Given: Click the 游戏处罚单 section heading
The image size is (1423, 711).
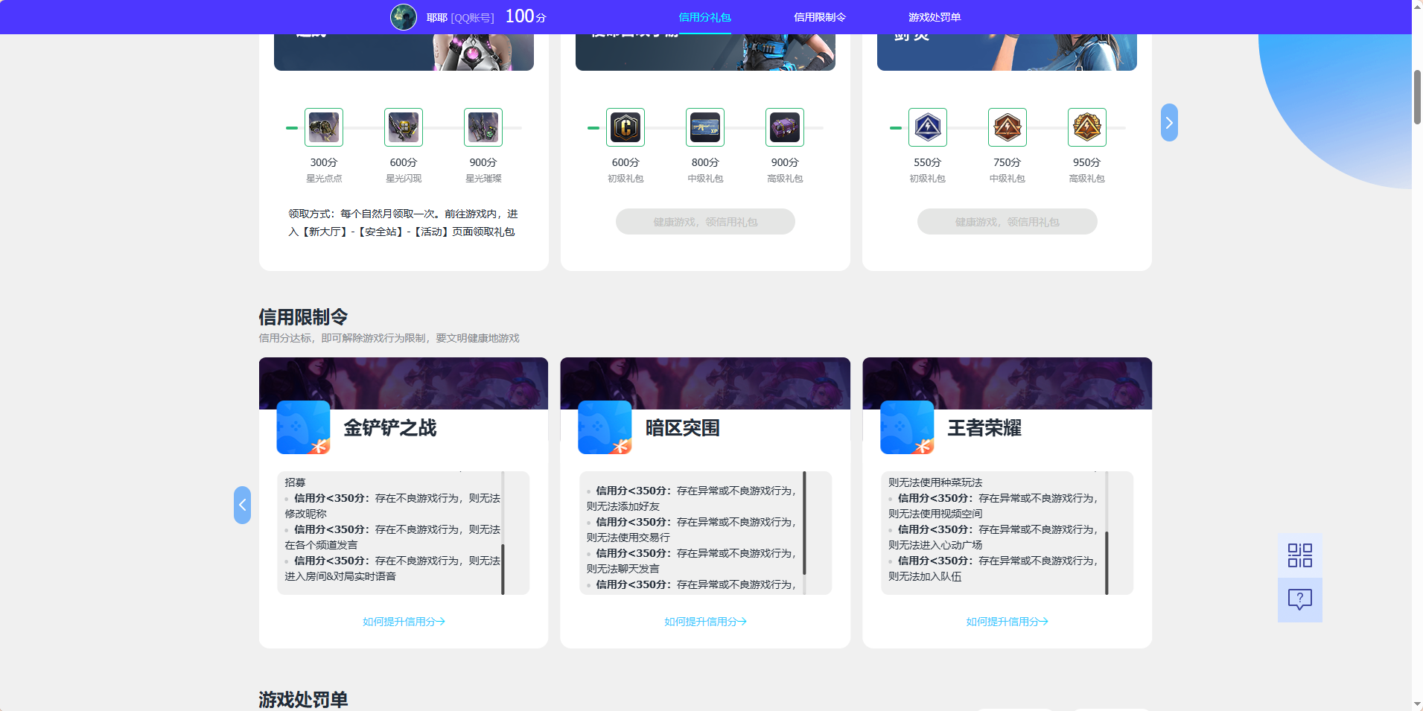Looking at the screenshot, I should (x=303, y=700).
